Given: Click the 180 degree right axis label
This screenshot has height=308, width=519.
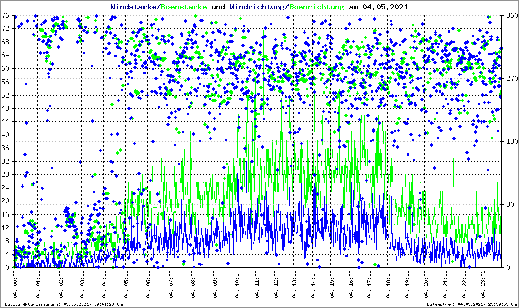Looking at the screenshot, I should tap(510, 141).
